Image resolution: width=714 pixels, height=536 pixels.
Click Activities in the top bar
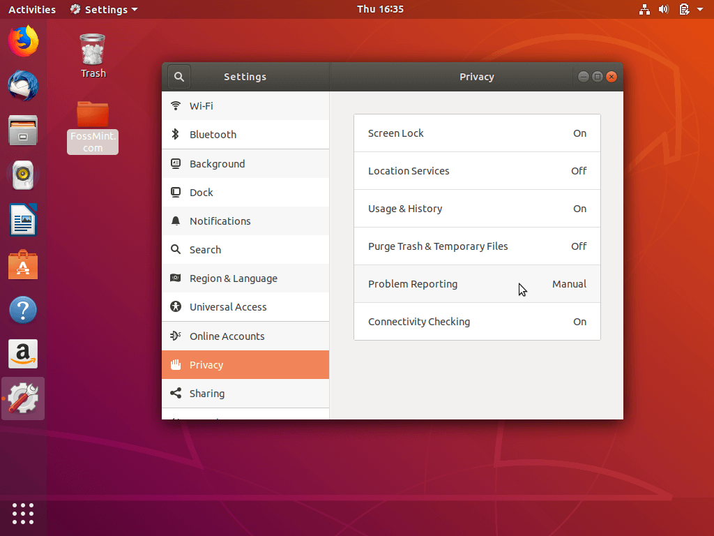tap(31, 9)
